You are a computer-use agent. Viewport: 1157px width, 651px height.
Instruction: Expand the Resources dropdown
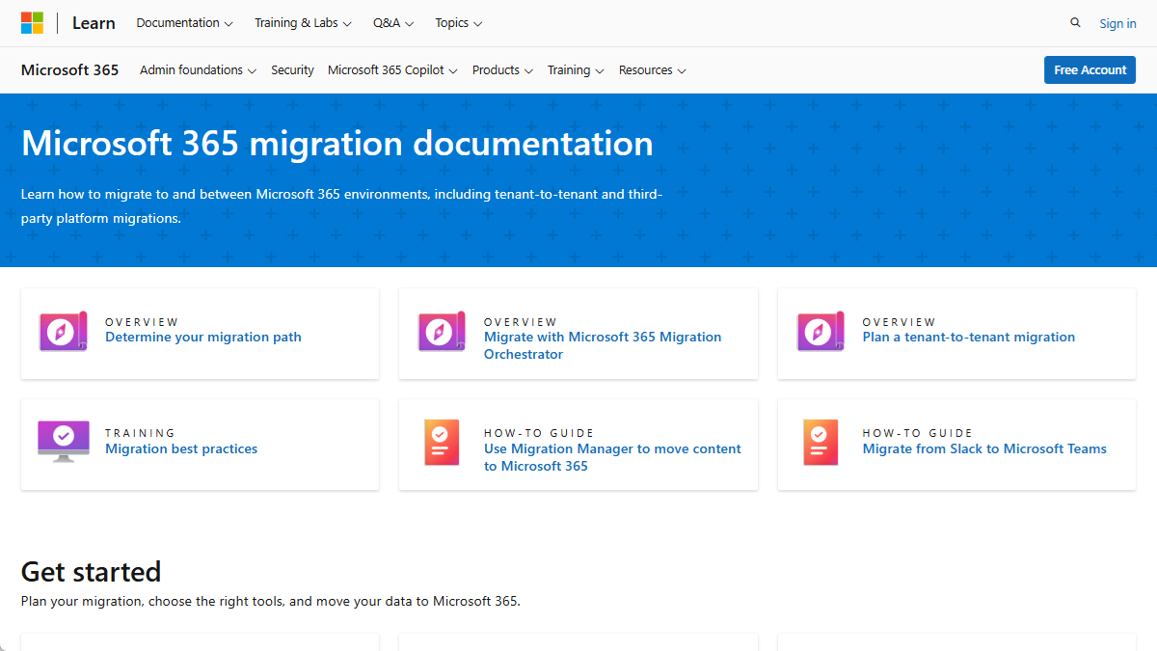[x=653, y=70]
